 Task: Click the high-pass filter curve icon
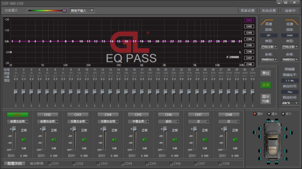[267, 22]
